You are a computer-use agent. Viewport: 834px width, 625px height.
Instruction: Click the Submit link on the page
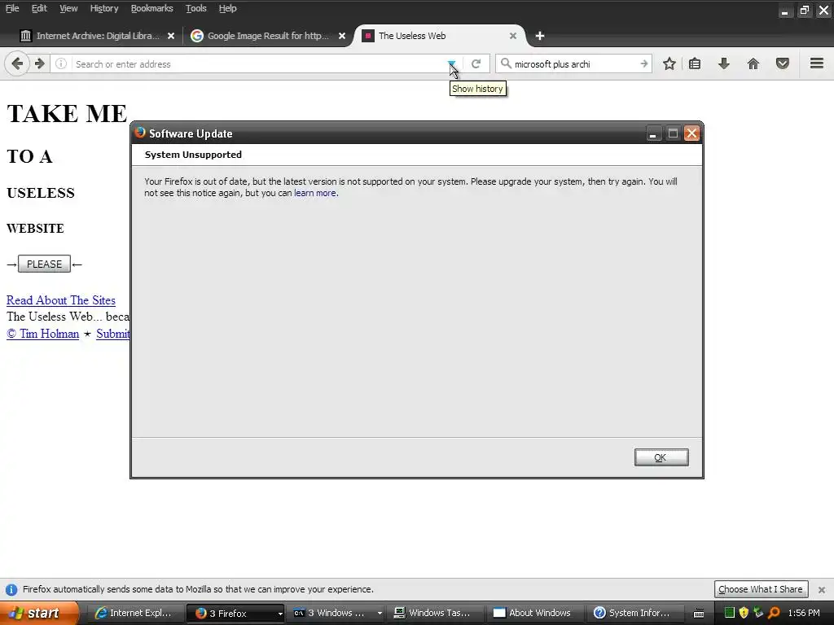pyautogui.click(x=112, y=334)
